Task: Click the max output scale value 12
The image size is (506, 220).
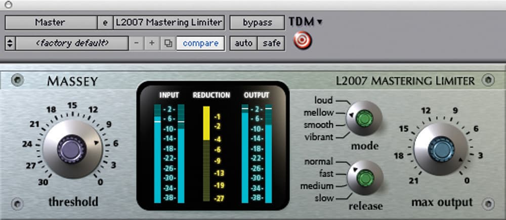Action: point(426,111)
